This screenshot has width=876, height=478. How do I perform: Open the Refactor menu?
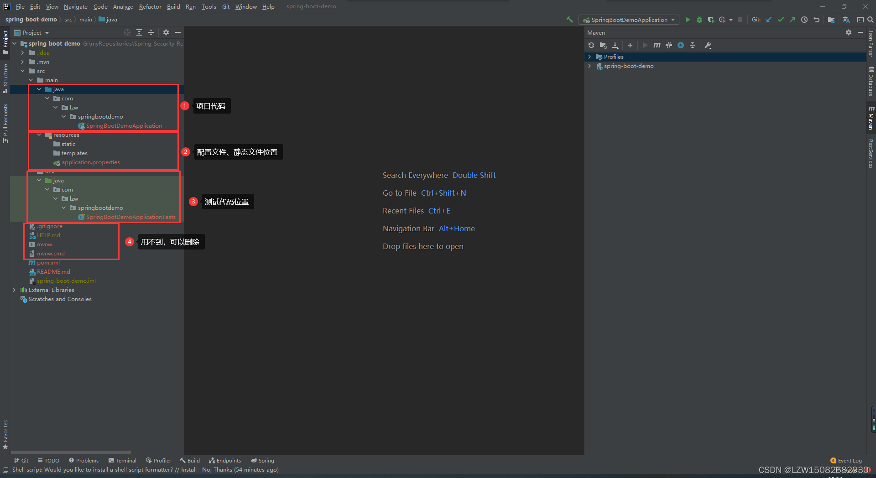point(150,6)
